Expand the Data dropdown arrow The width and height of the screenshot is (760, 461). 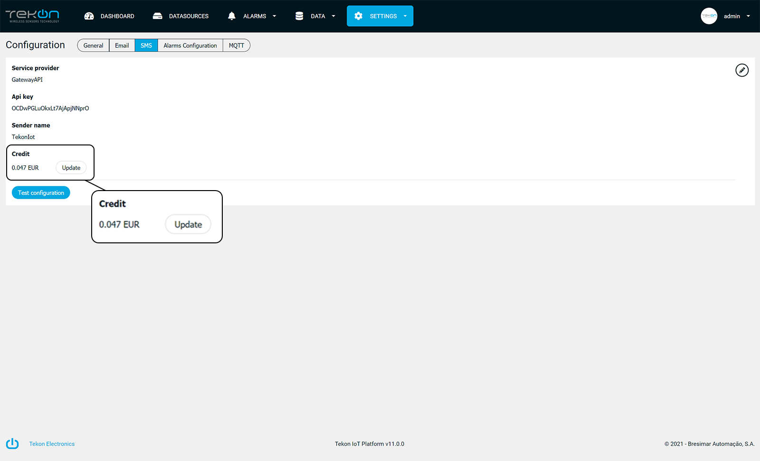pyautogui.click(x=333, y=16)
